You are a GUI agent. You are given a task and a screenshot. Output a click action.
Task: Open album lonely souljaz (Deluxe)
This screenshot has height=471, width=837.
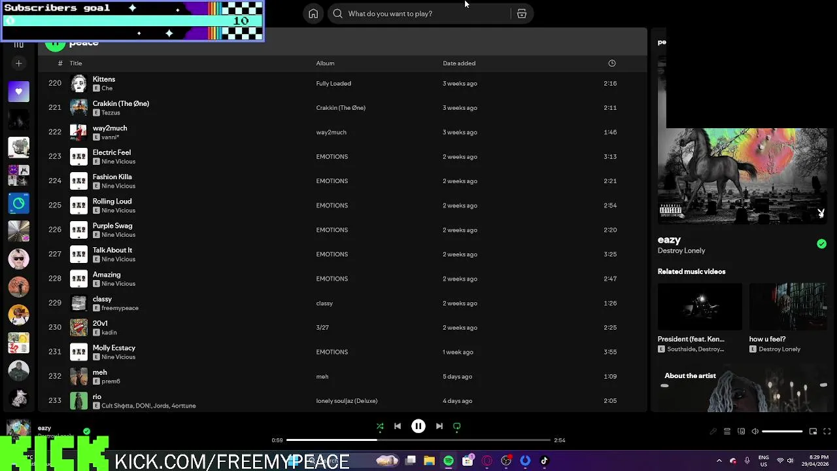(347, 401)
